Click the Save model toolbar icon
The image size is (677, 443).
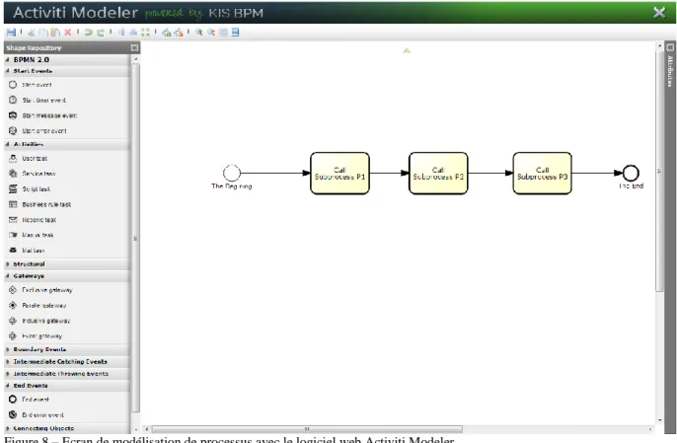[11, 33]
